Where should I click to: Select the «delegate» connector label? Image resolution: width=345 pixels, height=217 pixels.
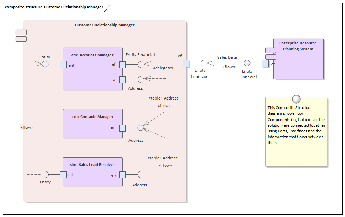point(163,68)
